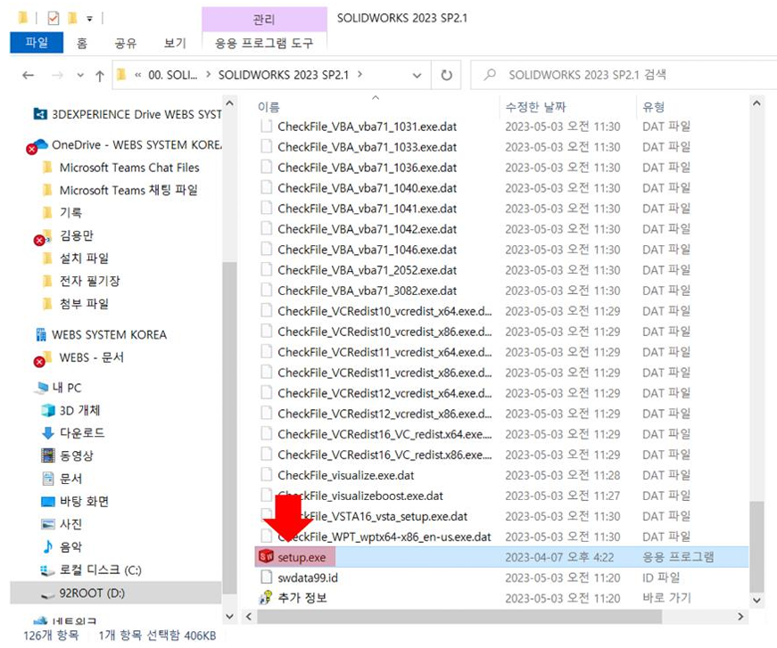Click the file list scroll down arrow

click(x=756, y=600)
